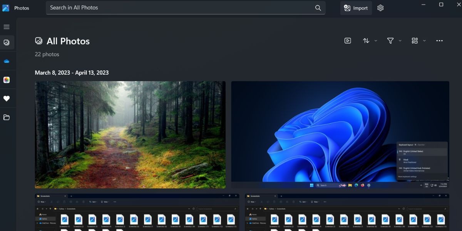This screenshot has height=231, width=462.
Task: Expand the sort options chevron
Action: 376,40
